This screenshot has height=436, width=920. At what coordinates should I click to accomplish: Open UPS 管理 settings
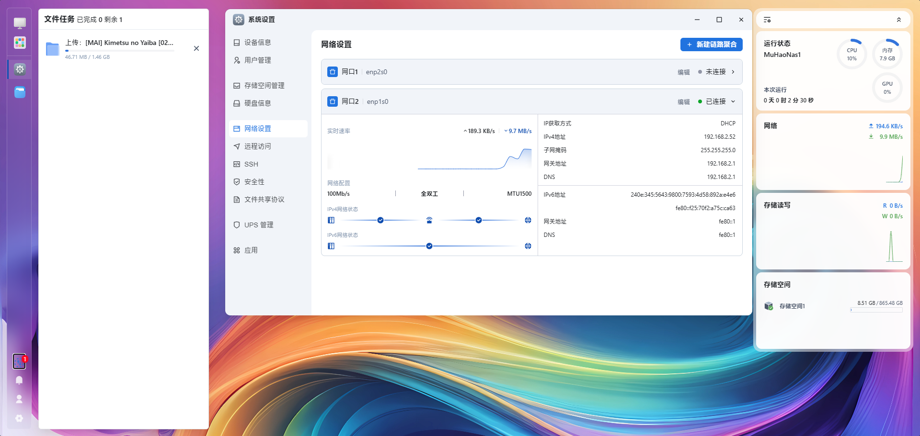click(x=268, y=225)
